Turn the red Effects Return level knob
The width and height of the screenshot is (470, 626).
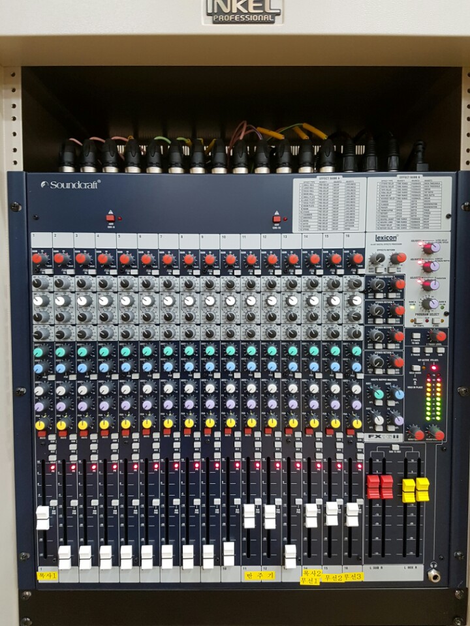tap(398, 258)
